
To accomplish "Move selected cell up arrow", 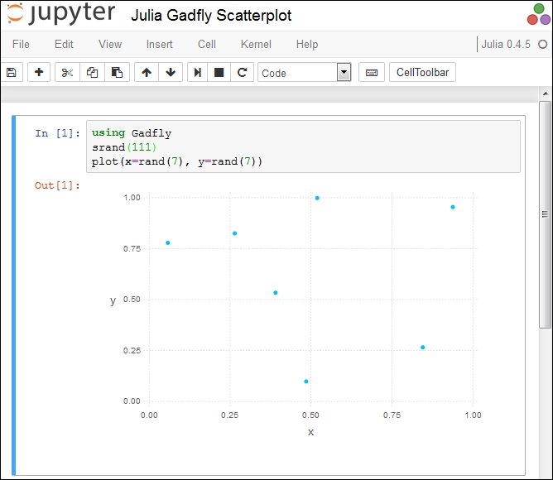I will (x=147, y=72).
